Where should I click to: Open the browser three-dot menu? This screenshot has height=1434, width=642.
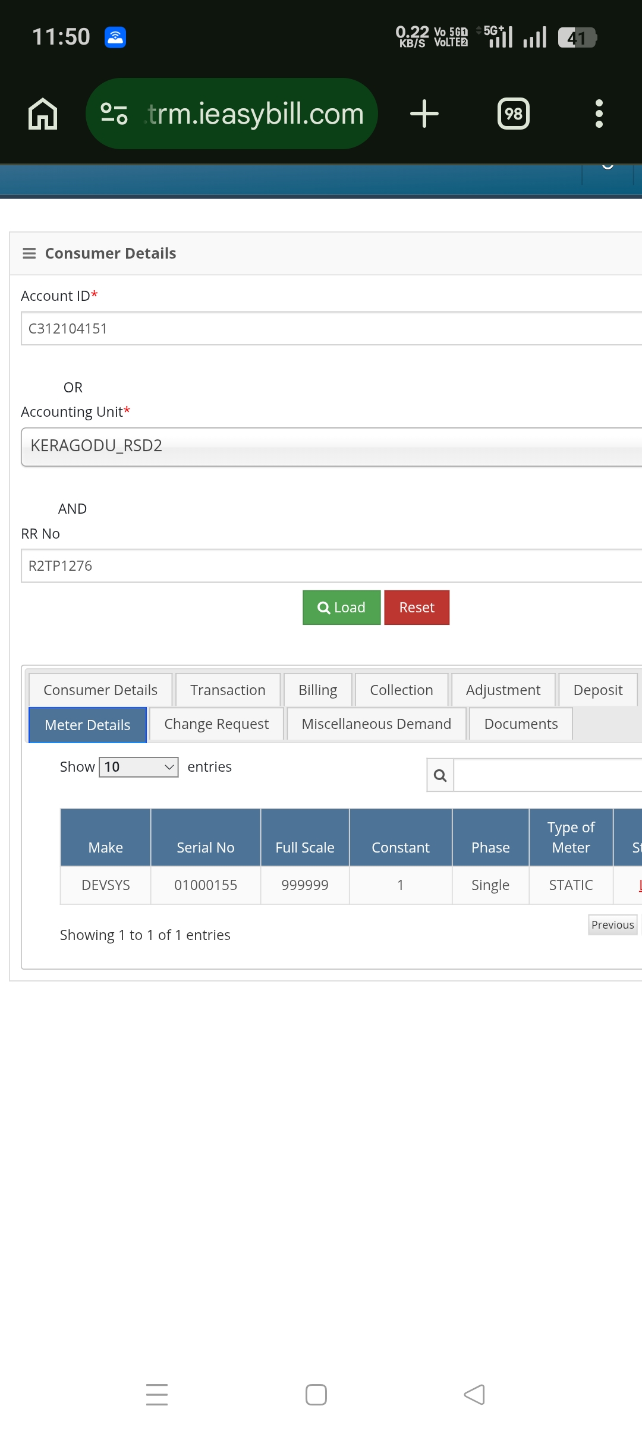pos(599,114)
